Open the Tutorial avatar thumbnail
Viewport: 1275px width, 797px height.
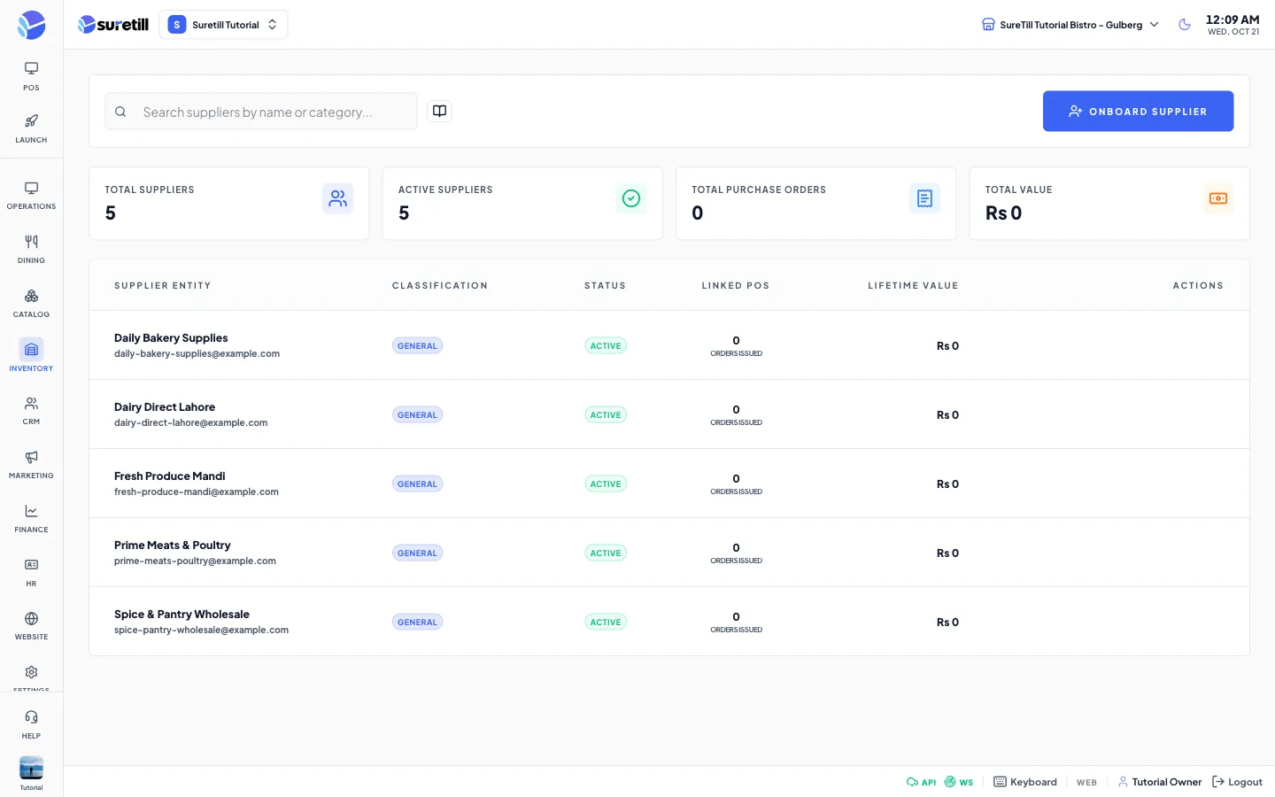(x=31, y=769)
